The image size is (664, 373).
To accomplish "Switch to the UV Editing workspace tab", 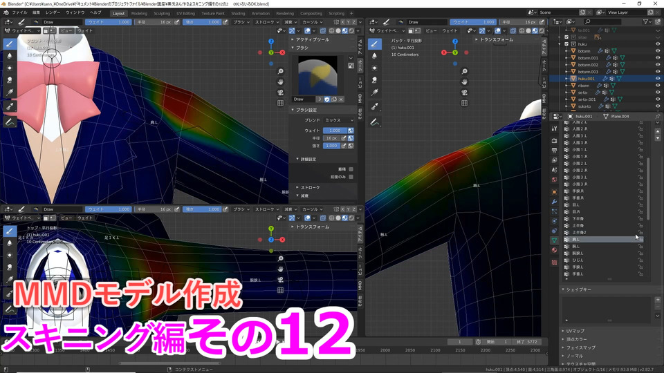I will (185, 14).
